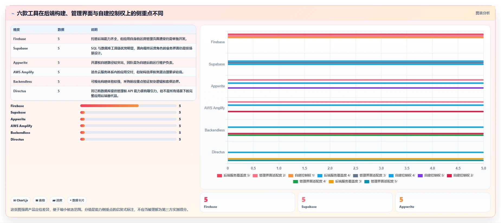Click the 2.5 tick on the x-axis
The image size is (501, 223).
click(355, 168)
